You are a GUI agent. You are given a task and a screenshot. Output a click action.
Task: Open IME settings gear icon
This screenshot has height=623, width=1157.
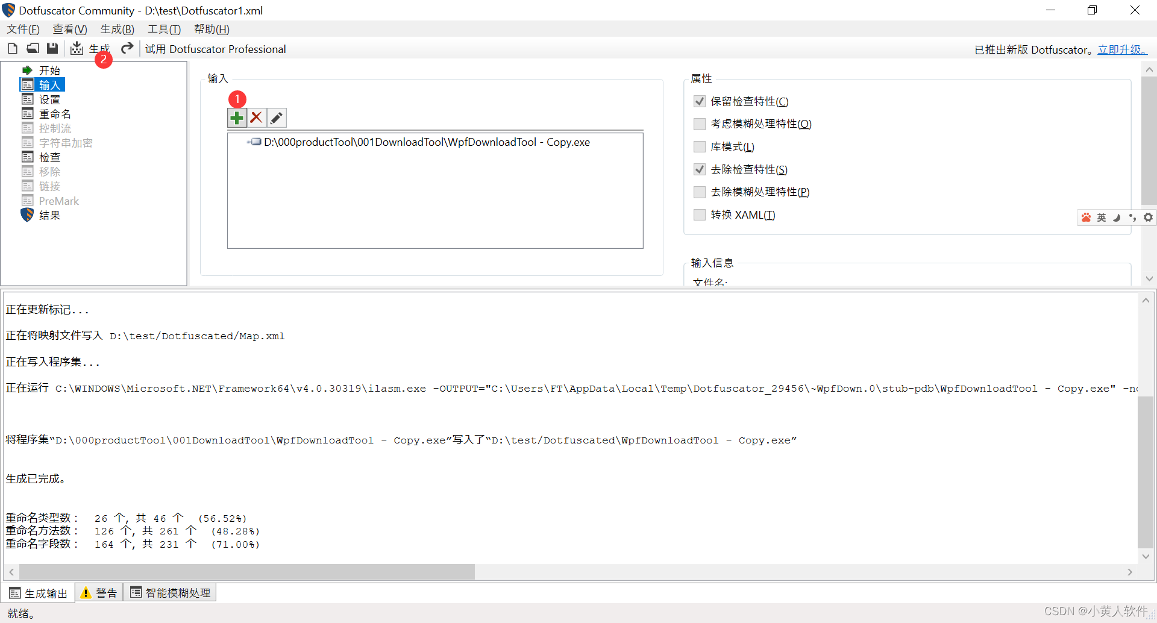(x=1148, y=218)
